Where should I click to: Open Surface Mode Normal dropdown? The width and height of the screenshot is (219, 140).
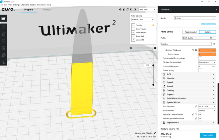tap(207, 111)
